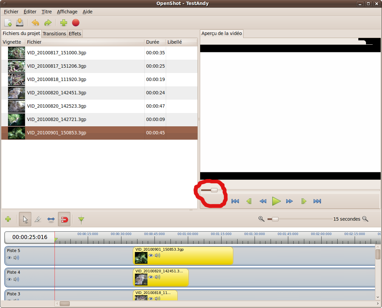The width and height of the screenshot is (382, 308).
Task: Click the undo arrow in toolbar
Action: (x=35, y=23)
